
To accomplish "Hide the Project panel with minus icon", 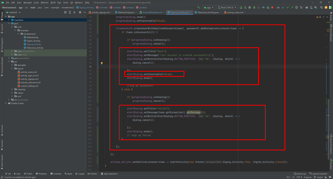I will 84,12.
